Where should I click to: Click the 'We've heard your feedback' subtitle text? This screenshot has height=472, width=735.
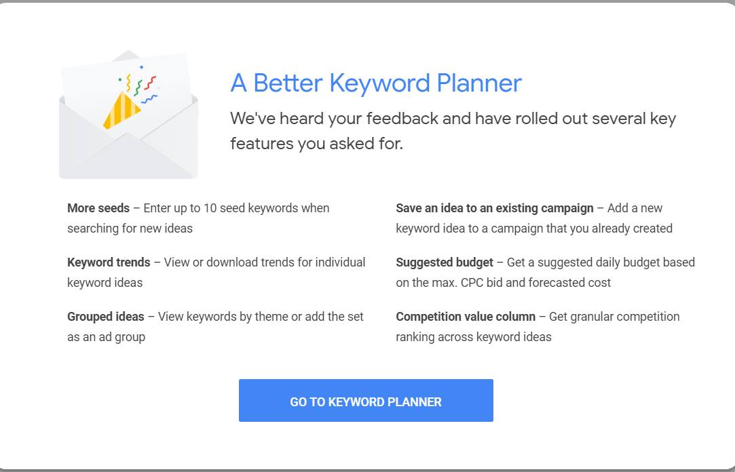(453, 119)
